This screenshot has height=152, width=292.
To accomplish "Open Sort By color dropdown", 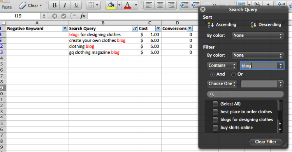I will pos(258,36).
